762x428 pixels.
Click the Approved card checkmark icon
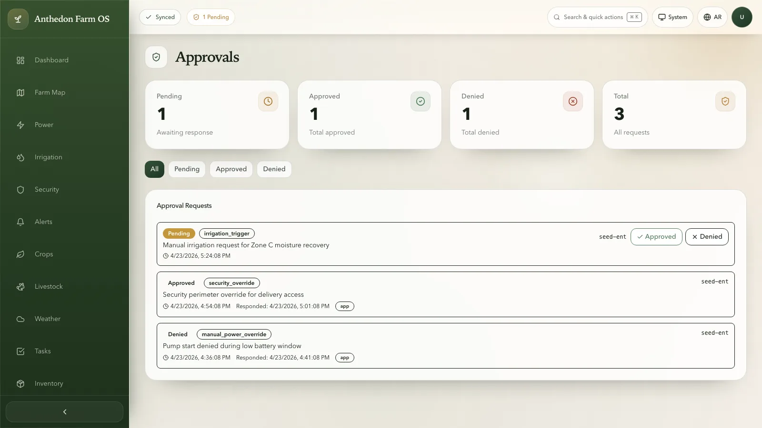pyautogui.click(x=421, y=101)
